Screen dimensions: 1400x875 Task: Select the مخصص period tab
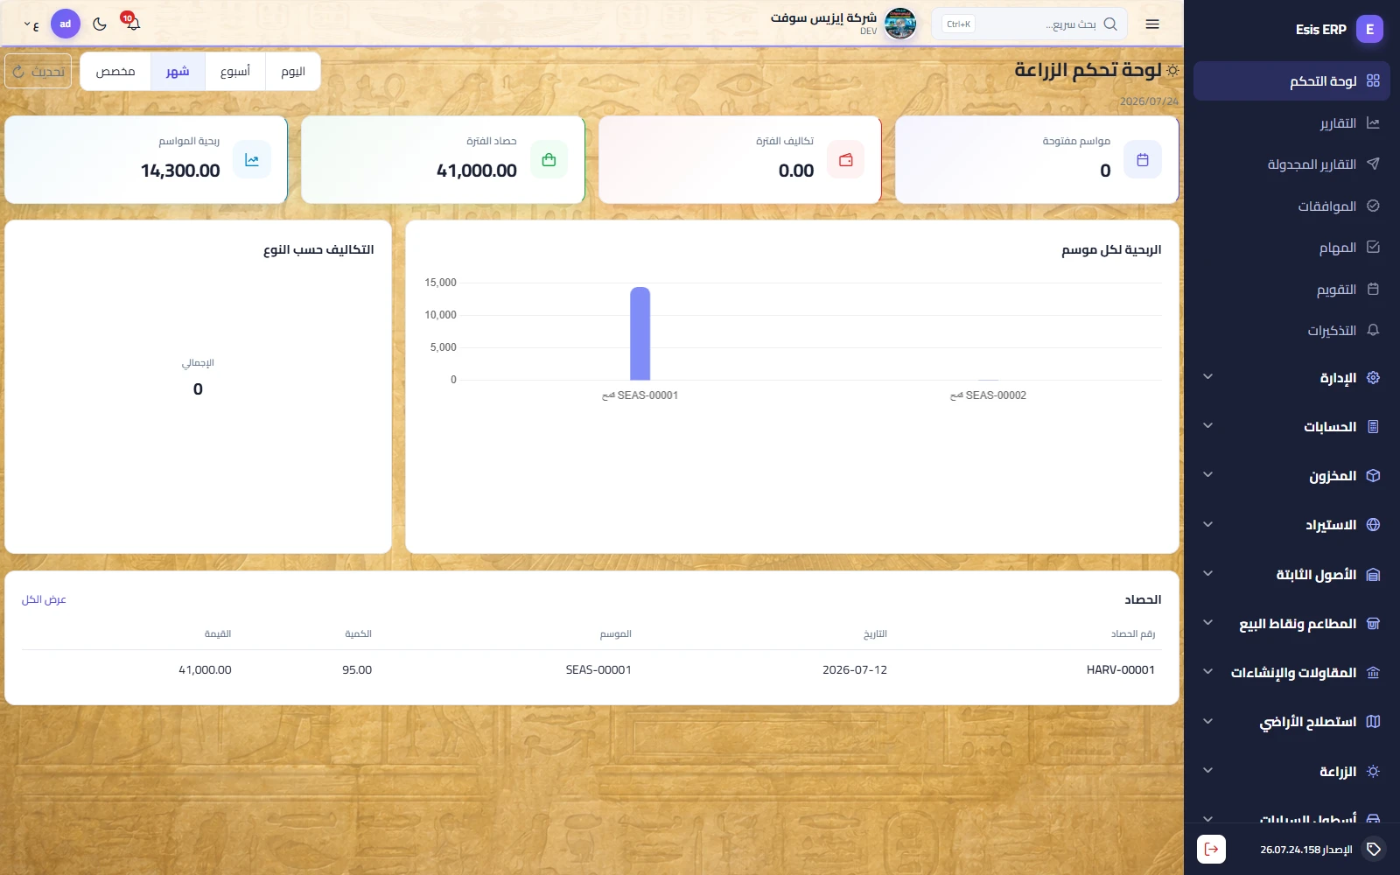point(115,72)
